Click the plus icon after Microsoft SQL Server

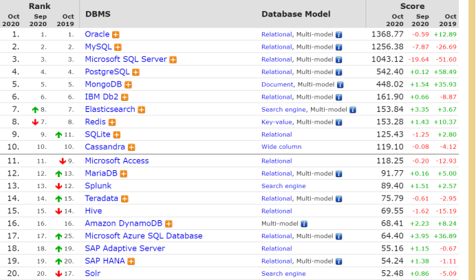point(173,60)
